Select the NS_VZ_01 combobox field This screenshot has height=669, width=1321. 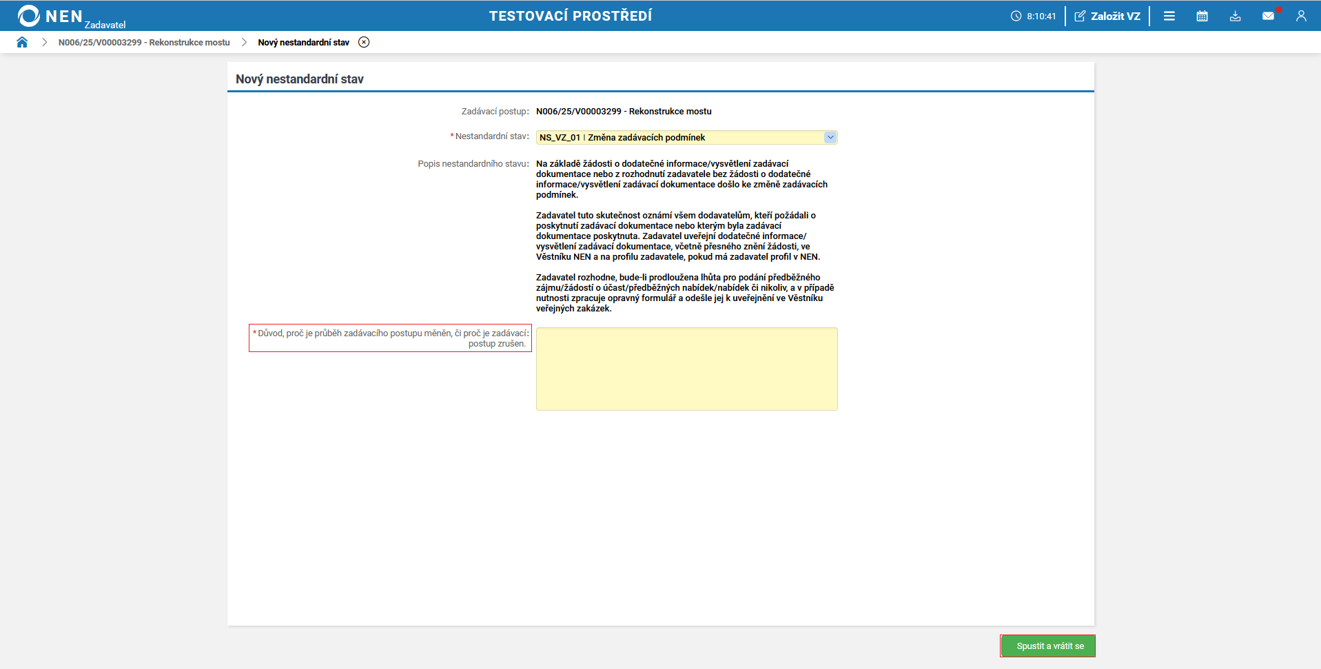pyautogui.click(x=682, y=137)
